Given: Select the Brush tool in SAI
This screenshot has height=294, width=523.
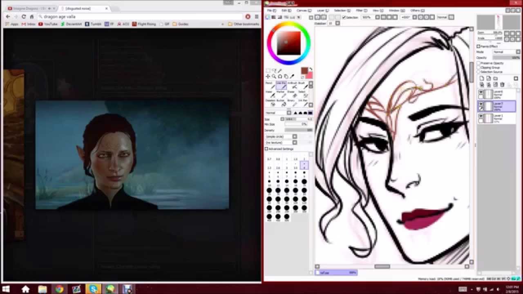Looking at the screenshot, I should (302, 85).
